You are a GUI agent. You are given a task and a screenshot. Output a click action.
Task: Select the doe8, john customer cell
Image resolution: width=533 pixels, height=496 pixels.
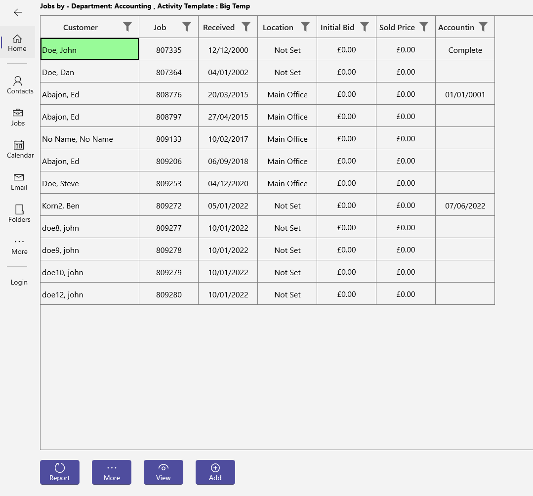click(x=90, y=227)
